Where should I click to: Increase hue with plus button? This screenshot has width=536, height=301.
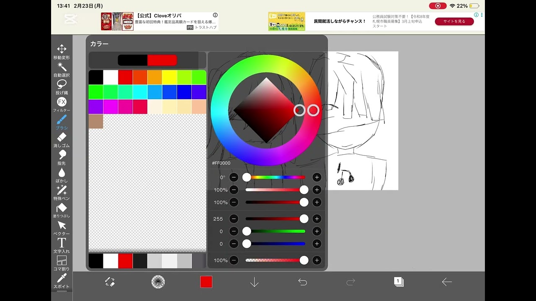tap(317, 177)
